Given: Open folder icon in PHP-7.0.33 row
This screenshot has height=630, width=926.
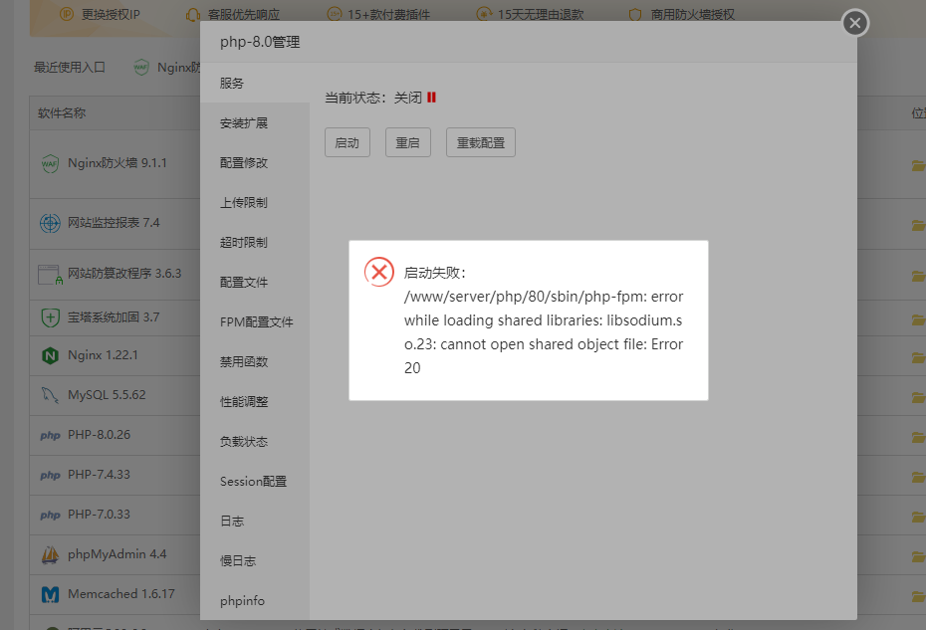Looking at the screenshot, I should click(918, 517).
